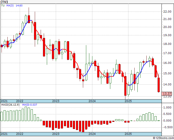This screenshot has width=174, height=140.
Task: Click the 20.00 price axis label
Action: 167,27
